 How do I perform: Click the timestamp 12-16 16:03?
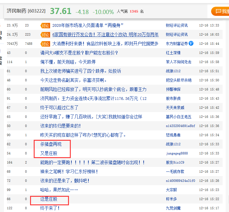(209, 35)
